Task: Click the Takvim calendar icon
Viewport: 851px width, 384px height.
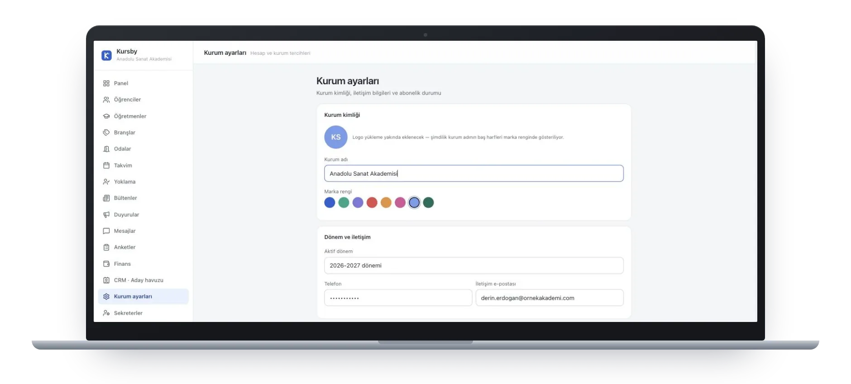Action: click(106, 165)
